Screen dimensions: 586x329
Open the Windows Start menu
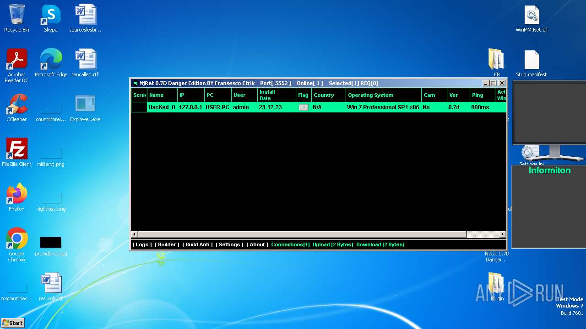click(12, 323)
